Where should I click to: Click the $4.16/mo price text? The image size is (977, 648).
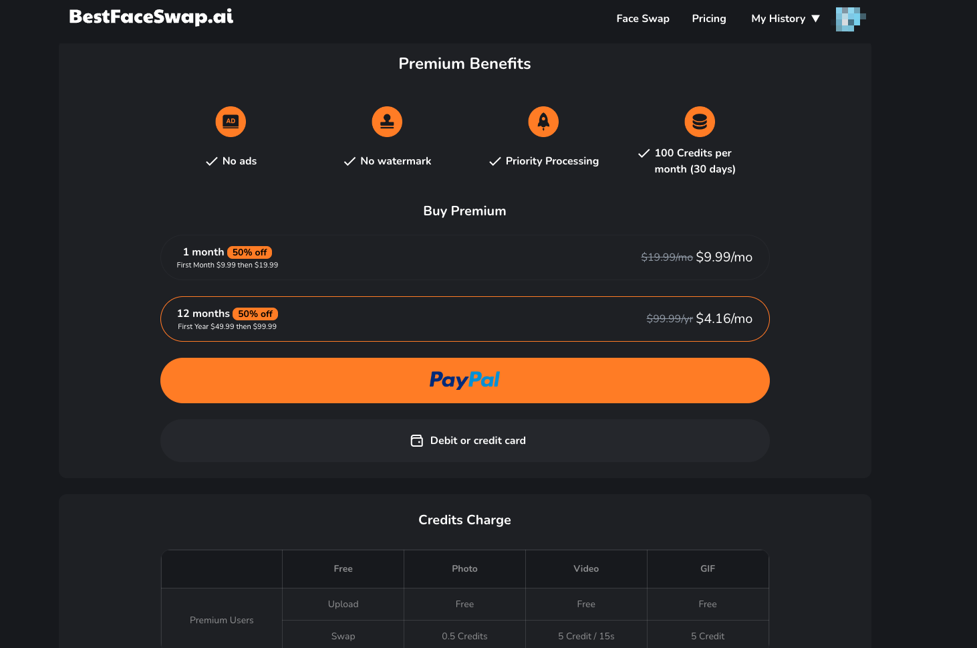[724, 319]
